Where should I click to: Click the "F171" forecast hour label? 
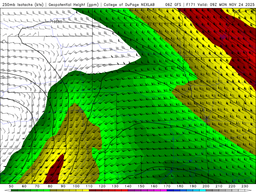191,4
